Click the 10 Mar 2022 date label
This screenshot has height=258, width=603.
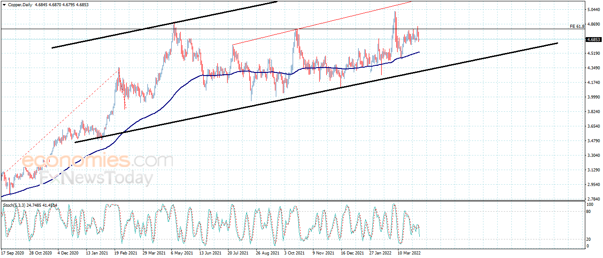(409, 253)
